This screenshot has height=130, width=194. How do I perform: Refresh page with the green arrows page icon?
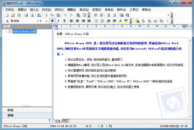coord(114,15)
